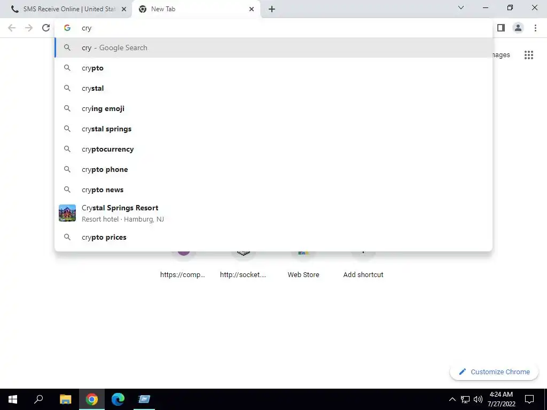
Task: Reload the current page
Action: pyautogui.click(x=46, y=28)
